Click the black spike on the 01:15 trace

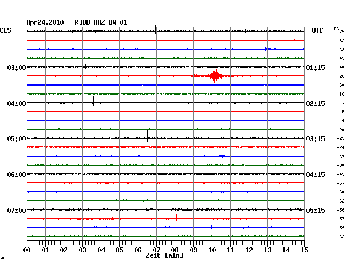click(x=86, y=66)
